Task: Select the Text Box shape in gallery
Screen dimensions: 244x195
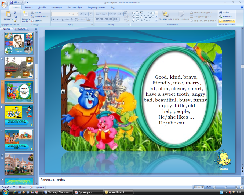Action: (x=141, y=13)
